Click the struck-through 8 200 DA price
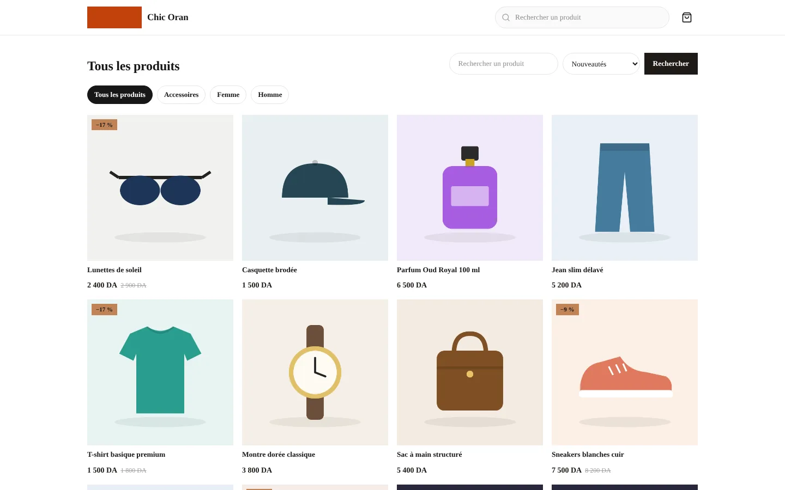785x490 pixels. pyautogui.click(x=598, y=470)
